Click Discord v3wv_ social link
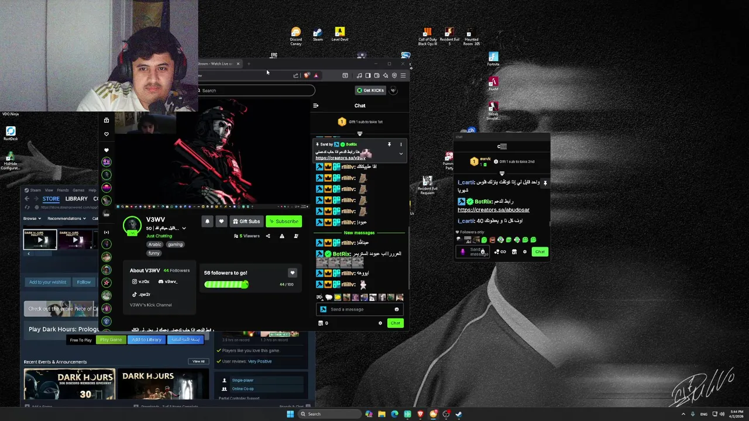The height and width of the screenshot is (421, 749). pos(168,282)
